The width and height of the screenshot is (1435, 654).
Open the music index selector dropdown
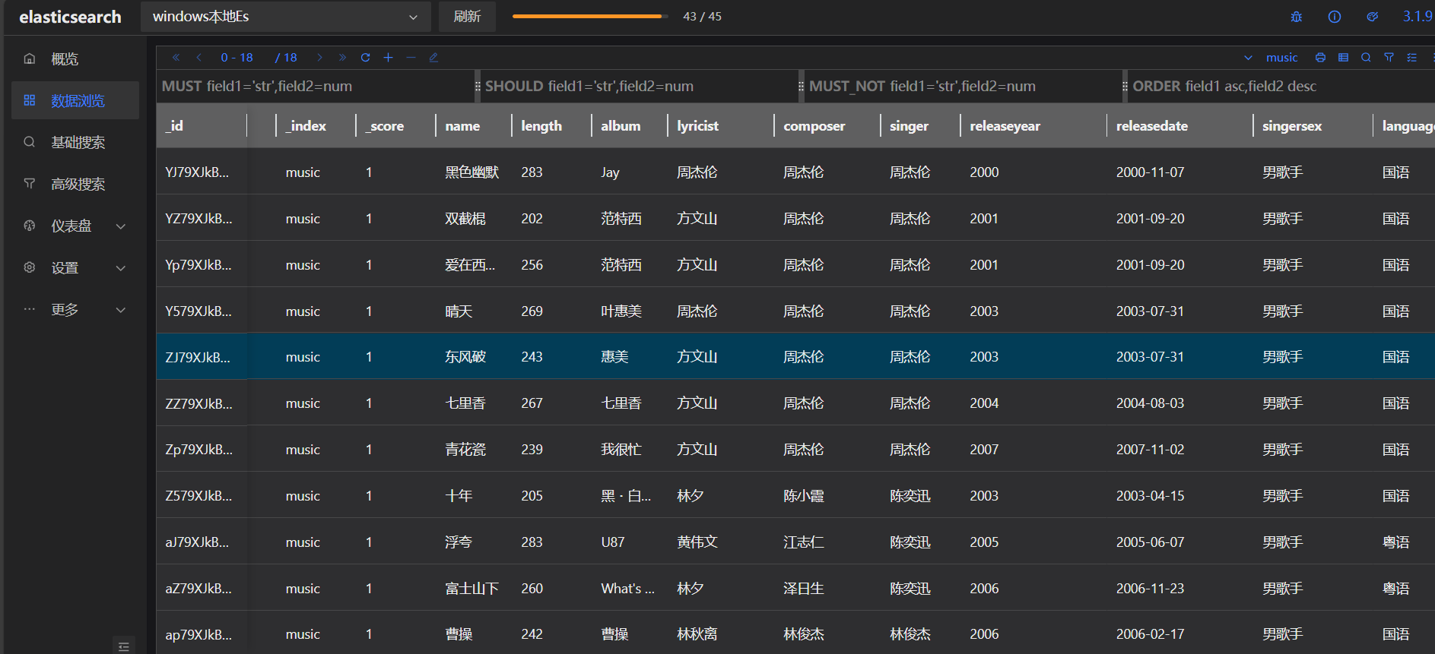pyautogui.click(x=1272, y=58)
